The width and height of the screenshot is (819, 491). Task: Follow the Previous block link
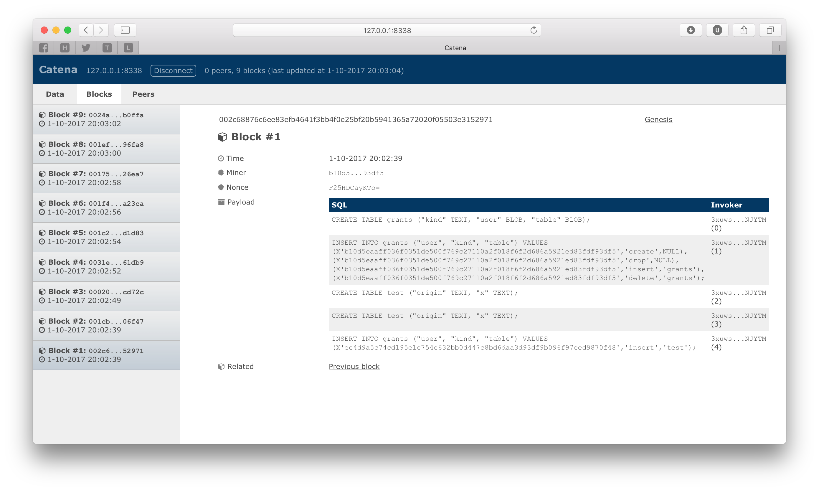point(354,366)
